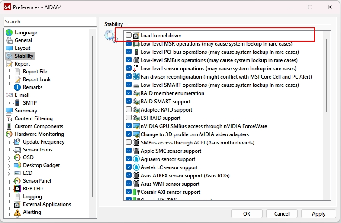Image resolution: width=341 pixels, height=223 pixels.
Task: Click the Layout monitor icon
Action: pyautogui.click(x=9, y=48)
